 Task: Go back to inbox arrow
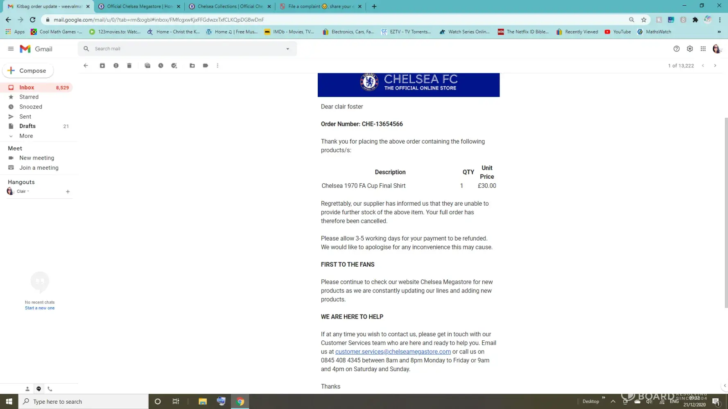point(86,65)
